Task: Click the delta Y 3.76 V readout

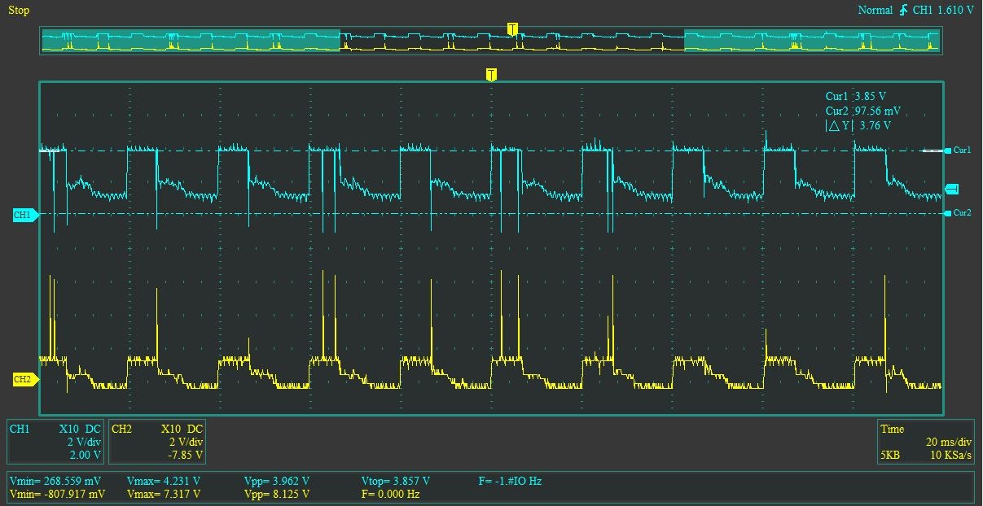Action: click(x=858, y=125)
